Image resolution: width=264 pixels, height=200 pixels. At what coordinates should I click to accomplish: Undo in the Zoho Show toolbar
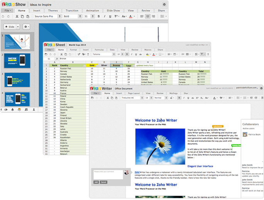coord(3,16)
